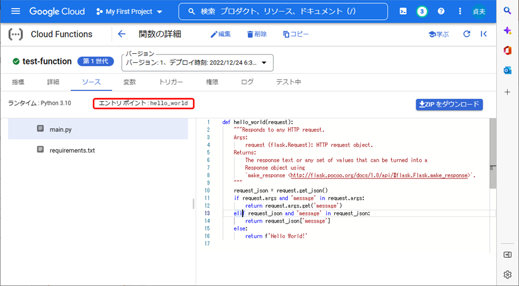Open My First Project selector dropdown

point(129,11)
